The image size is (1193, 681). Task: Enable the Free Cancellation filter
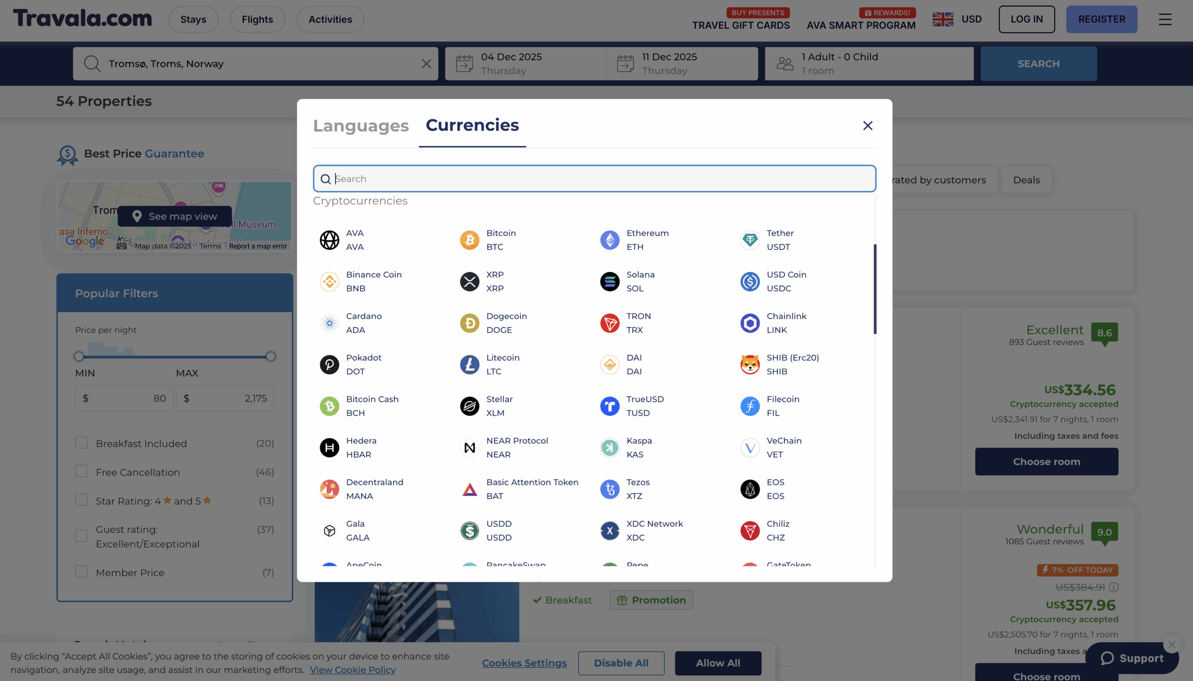coord(82,471)
